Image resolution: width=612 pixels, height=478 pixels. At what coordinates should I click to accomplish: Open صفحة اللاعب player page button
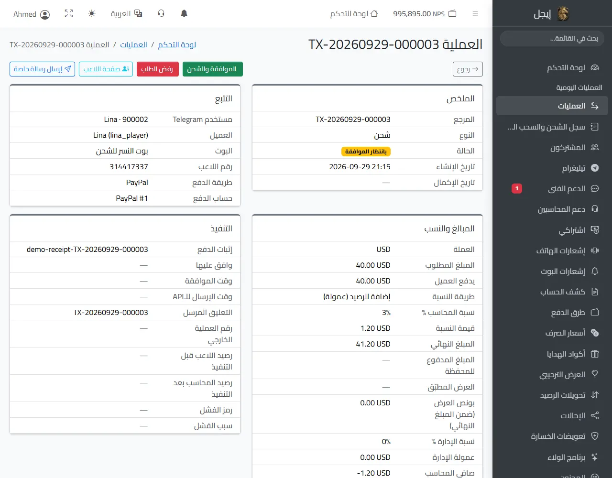106,69
